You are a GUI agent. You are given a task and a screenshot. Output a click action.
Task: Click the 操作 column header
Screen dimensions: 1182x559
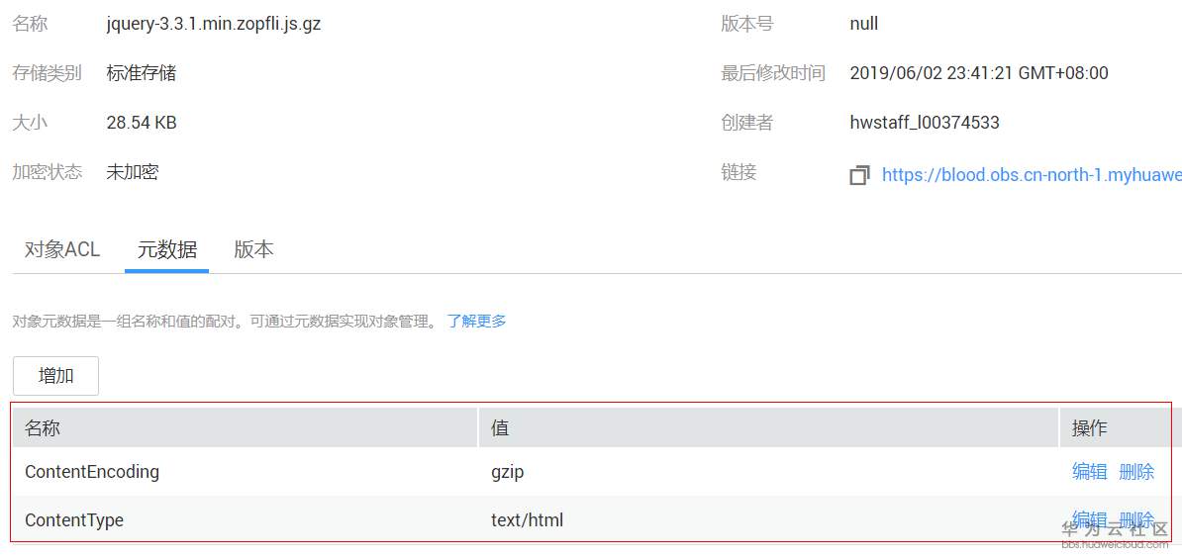(1089, 427)
